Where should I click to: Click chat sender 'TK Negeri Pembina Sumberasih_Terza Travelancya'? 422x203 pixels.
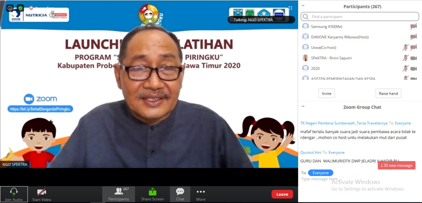pos(344,123)
